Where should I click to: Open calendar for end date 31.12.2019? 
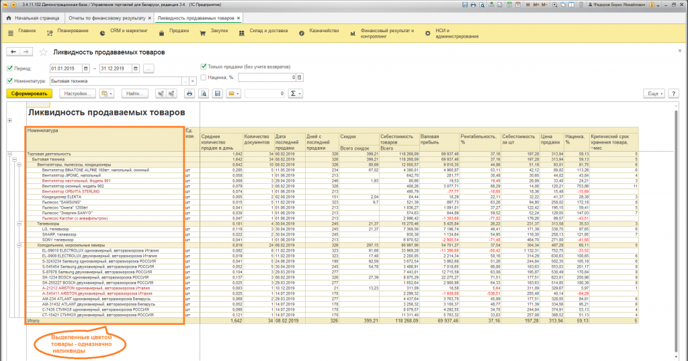(136, 68)
